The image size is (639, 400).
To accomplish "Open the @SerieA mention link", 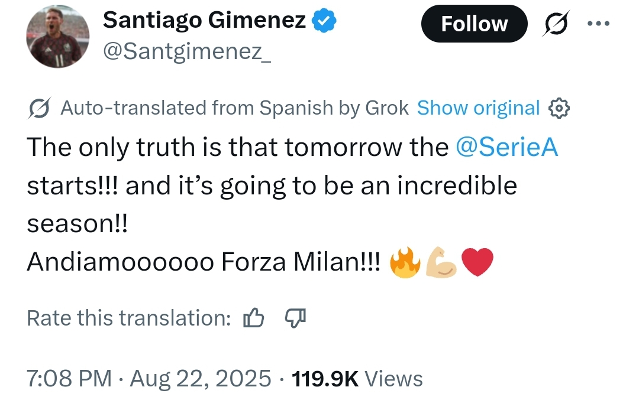I will (x=508, y=148).
